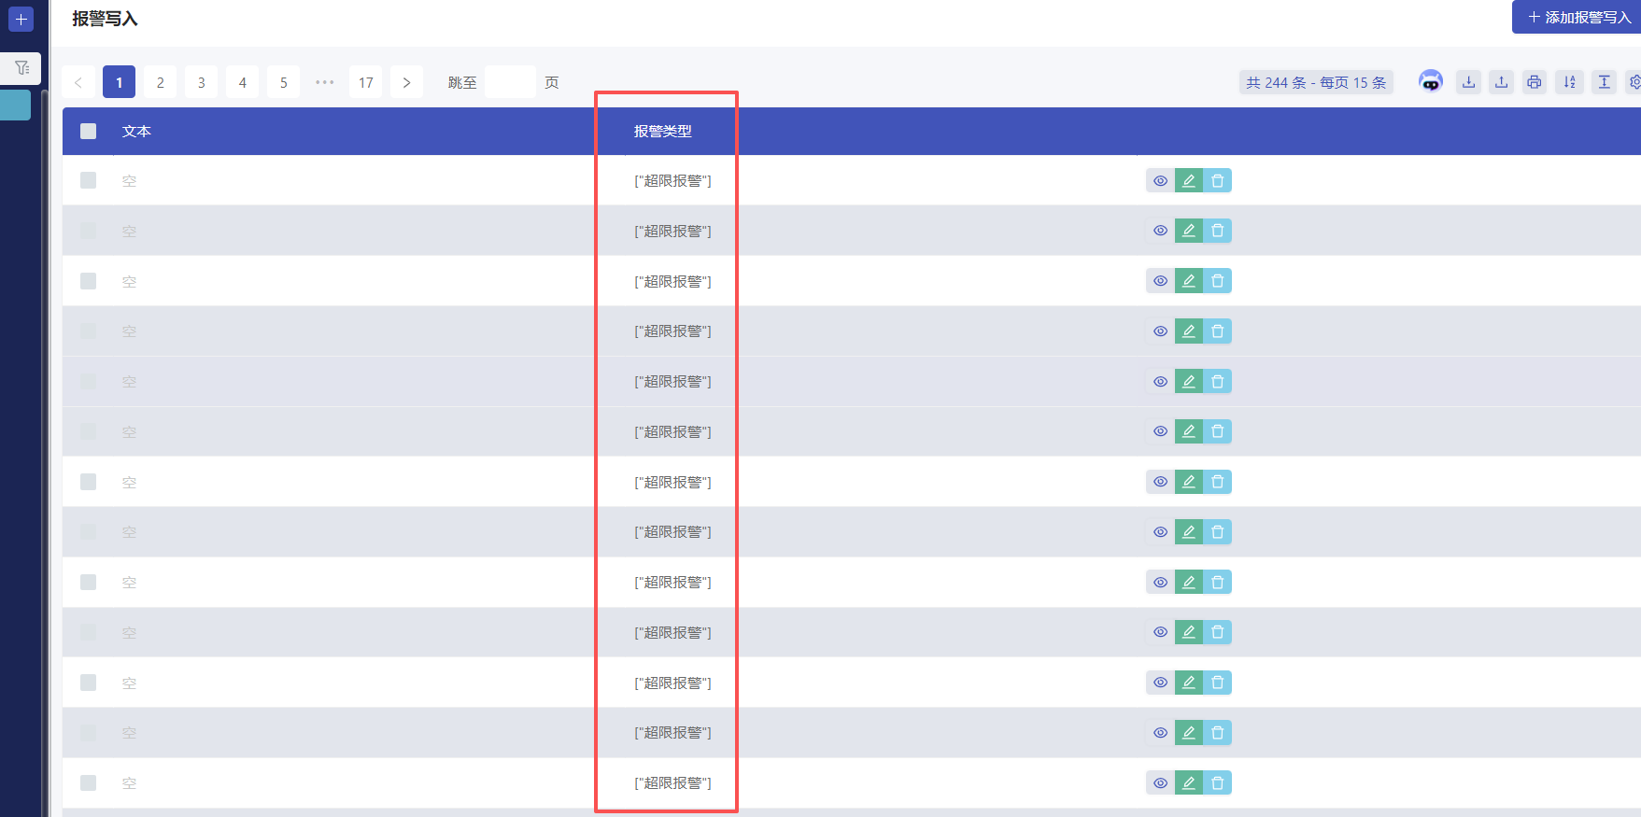This screenshot has height=817, width=1641.
Task: Open the 共 244 条 - 每页 15 条 page size selector
Action: [1316, 82]
